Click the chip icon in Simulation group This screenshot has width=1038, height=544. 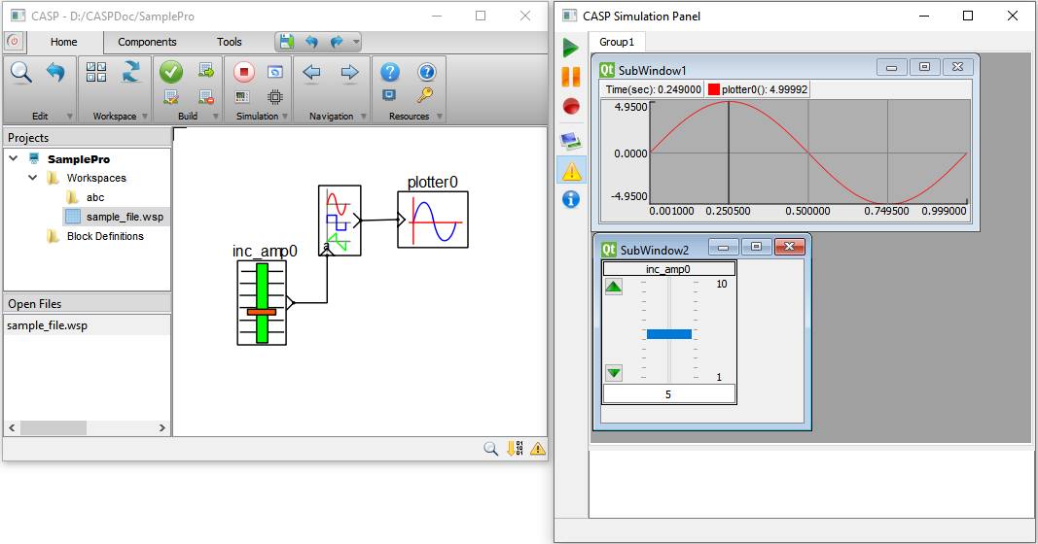click(275, 97)
